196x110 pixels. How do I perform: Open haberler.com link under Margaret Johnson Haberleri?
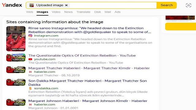[44, 105]
